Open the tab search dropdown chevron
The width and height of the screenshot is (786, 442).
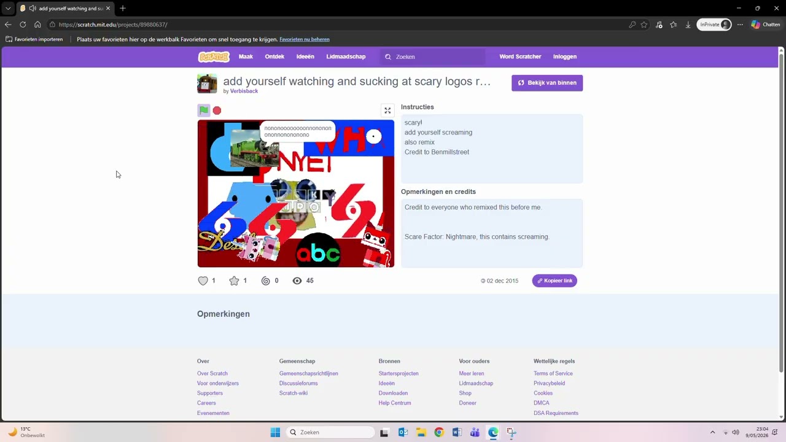(x=8, y=9)
